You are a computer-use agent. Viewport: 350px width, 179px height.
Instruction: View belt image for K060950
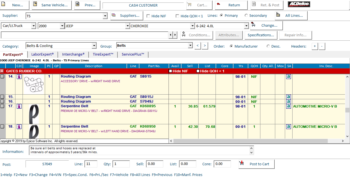point(34,131)
